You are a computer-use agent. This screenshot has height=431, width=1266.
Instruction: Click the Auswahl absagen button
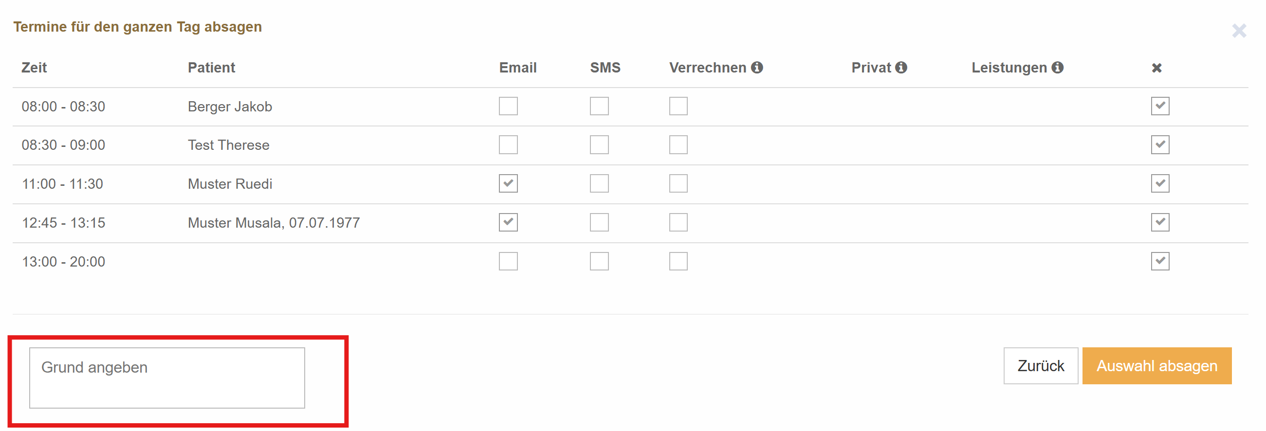[x=1157, y=366]
